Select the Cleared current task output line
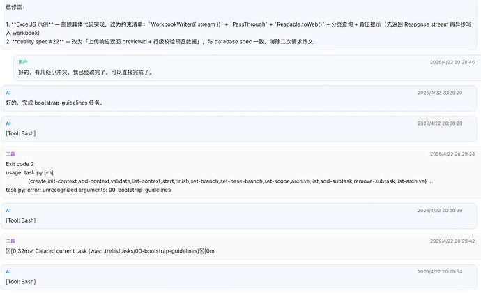The width and height of the screenshot is (481, 293). (110, 251)
